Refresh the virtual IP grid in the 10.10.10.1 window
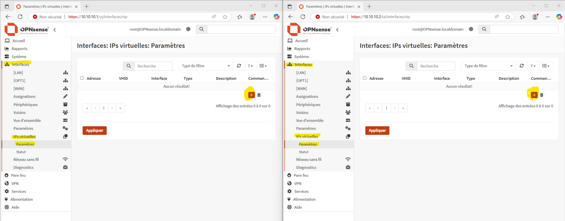The width and height of the screenshot is (565, 221). click(239, 66)
